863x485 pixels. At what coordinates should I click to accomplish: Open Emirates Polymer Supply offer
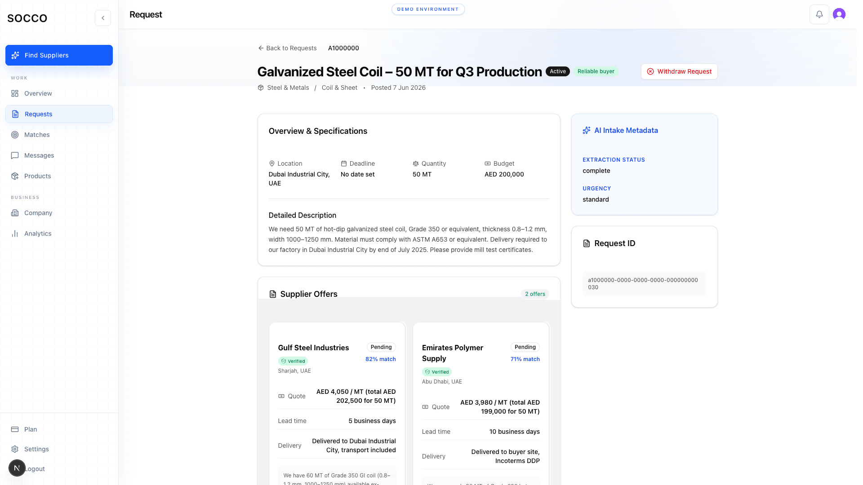(x=452, y=353)
